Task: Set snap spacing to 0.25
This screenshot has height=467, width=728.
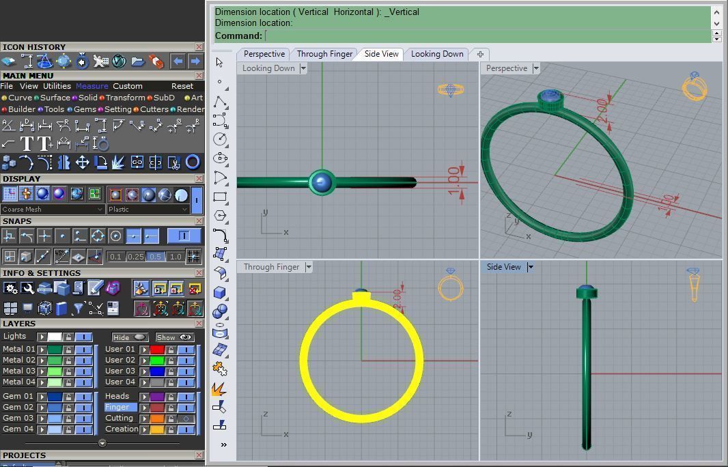Action: (x=136, y=257)
